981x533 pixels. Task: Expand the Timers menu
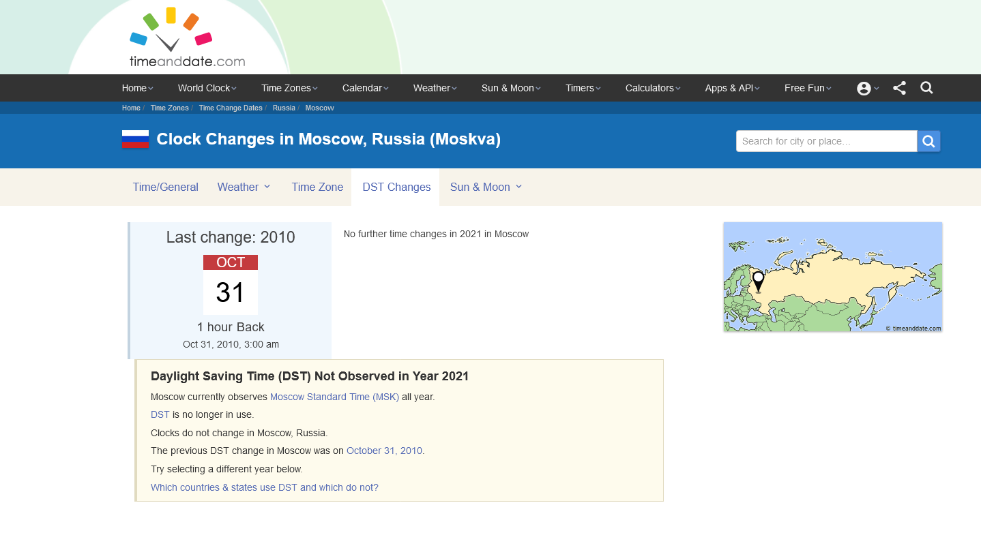(x=583, y=88)
